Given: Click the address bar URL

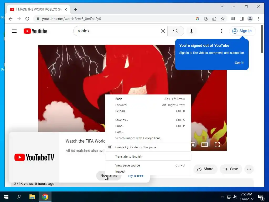Looking at the screenshot, I should click(x=71, y=19).
